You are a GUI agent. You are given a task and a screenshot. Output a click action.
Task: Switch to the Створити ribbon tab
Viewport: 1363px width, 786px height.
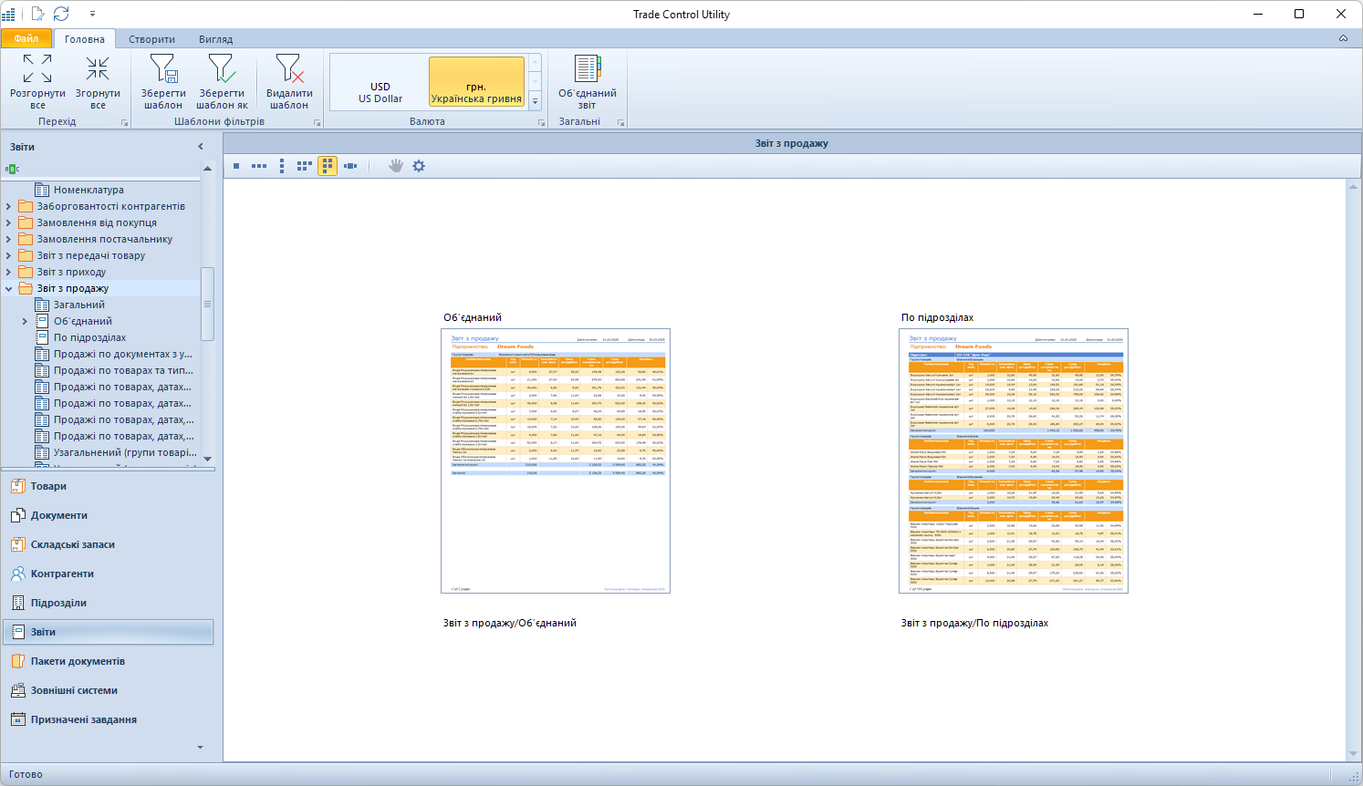151,39
